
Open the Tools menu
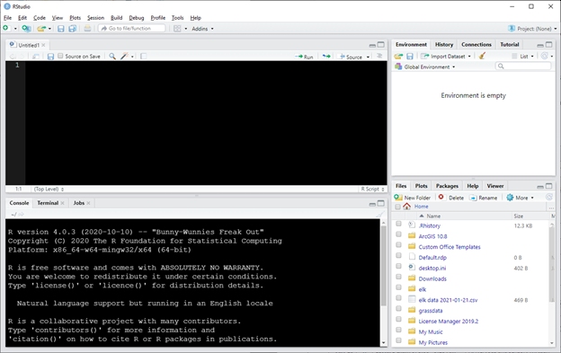(177, 17)
